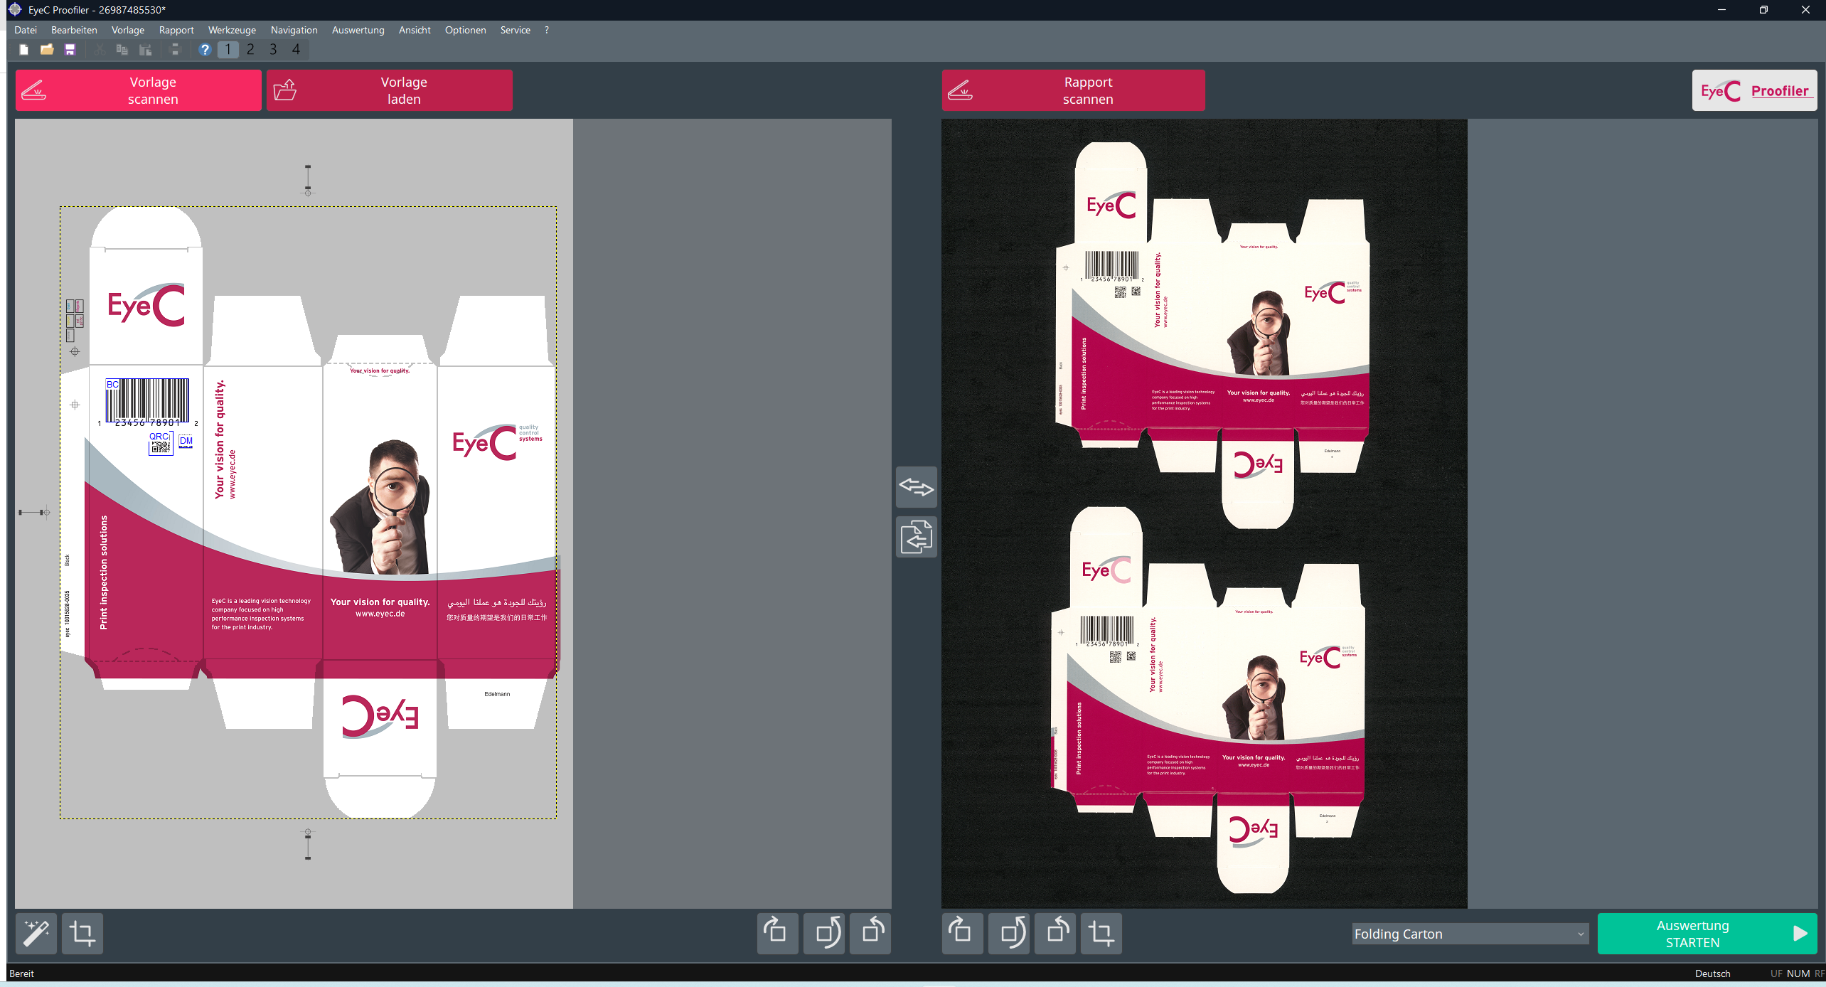Click the greyed-out Paste toolbar icon
This screenshot has width=1826, height=987.
pyautogui.click(x=146, y=50)
